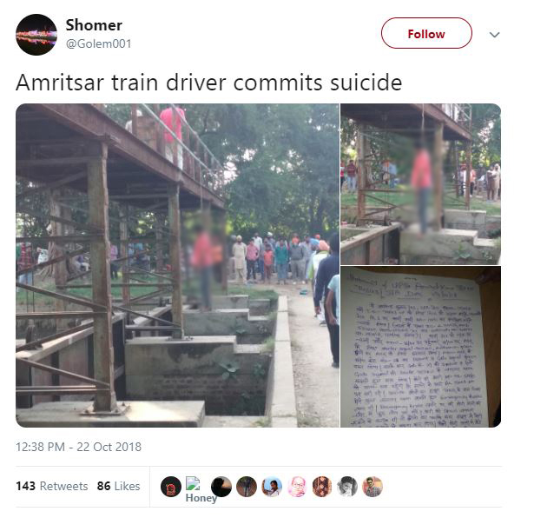Open the handwritten note photo thumbnail
The width and height of the screenshot is (534, 518).
point(420,347)
